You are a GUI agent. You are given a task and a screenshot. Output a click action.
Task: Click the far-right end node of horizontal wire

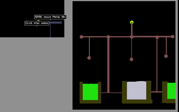[173, 36]
